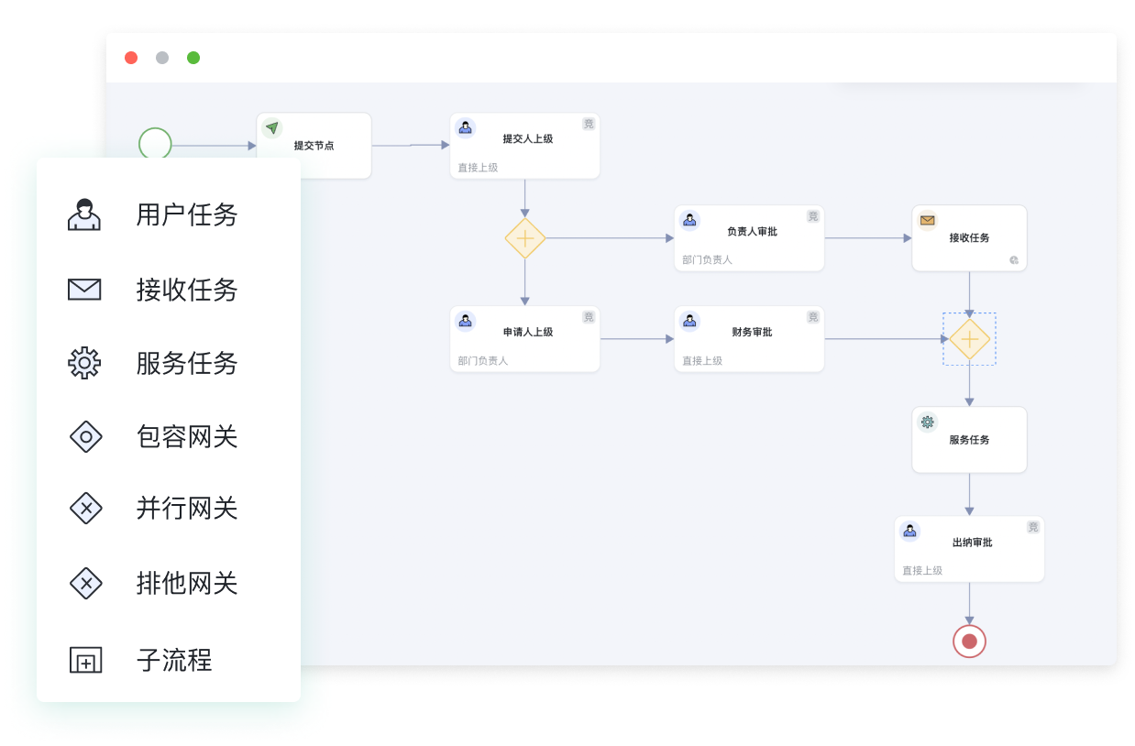Click the avatar icon on 负责人审批 node
The height and width of the screenshot is (746, 1135).
(x=689, y=220)
